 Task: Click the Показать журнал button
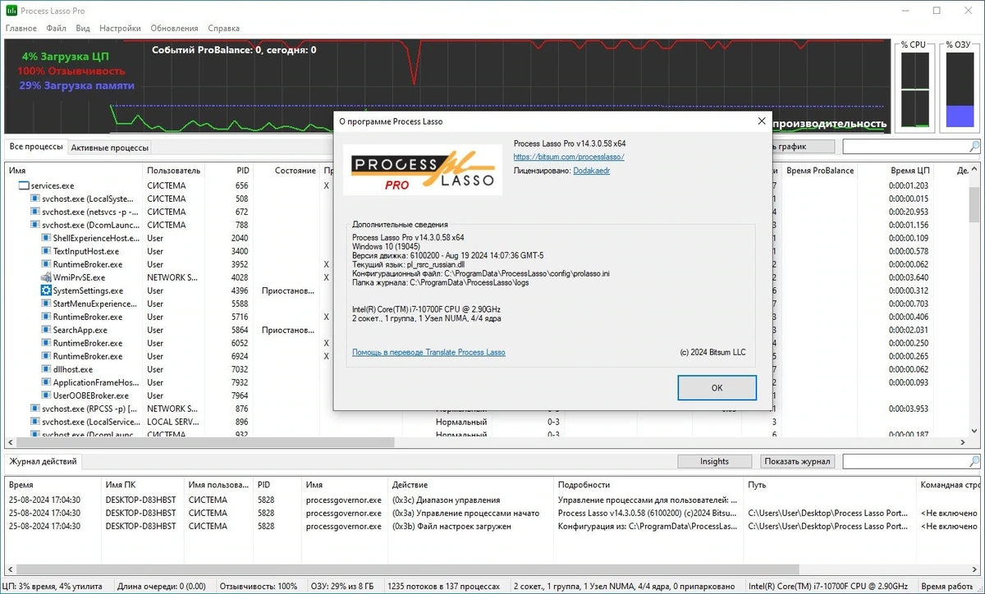pos(797,461)
